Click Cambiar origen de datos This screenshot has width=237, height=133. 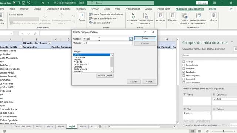pos(145,19)
